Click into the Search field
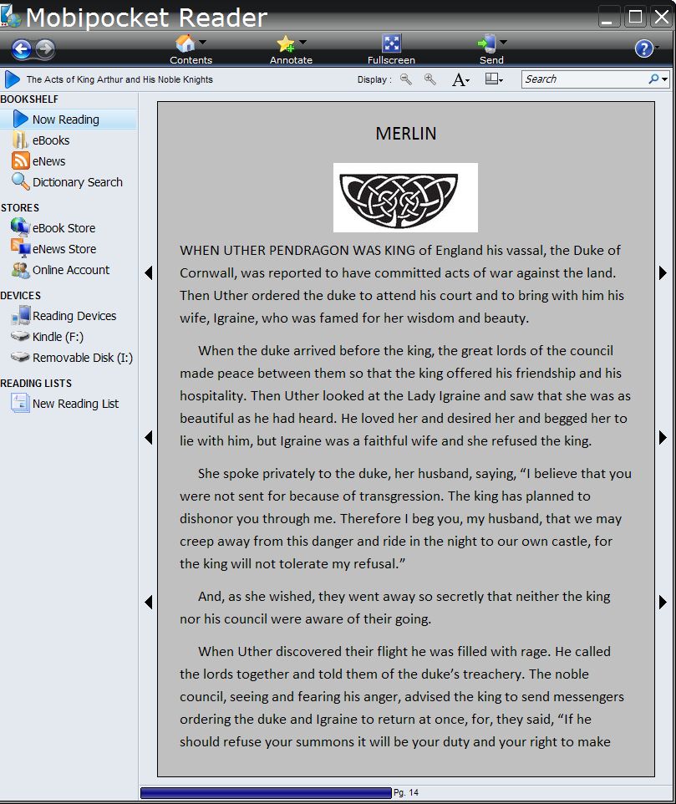 click(x=583, y=79)
